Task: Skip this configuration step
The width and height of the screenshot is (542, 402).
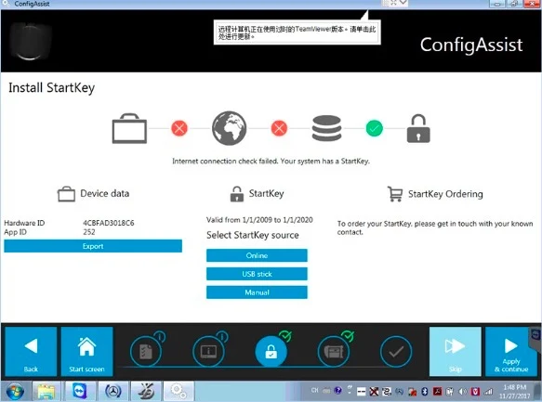Action: 456,352
